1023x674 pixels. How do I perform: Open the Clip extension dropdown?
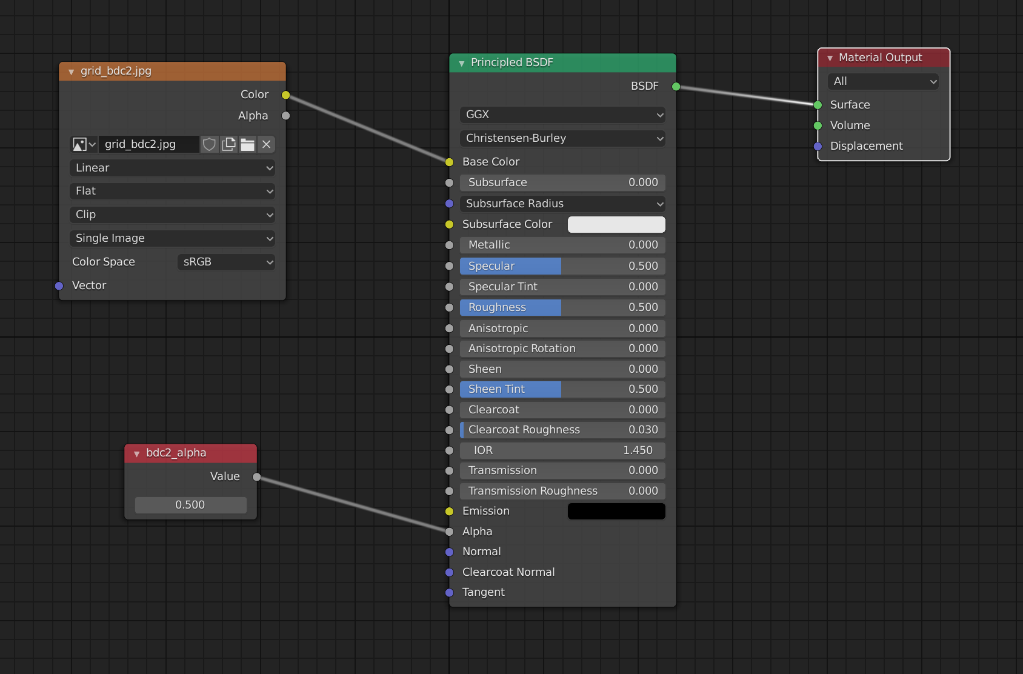[x=173, y=215]
